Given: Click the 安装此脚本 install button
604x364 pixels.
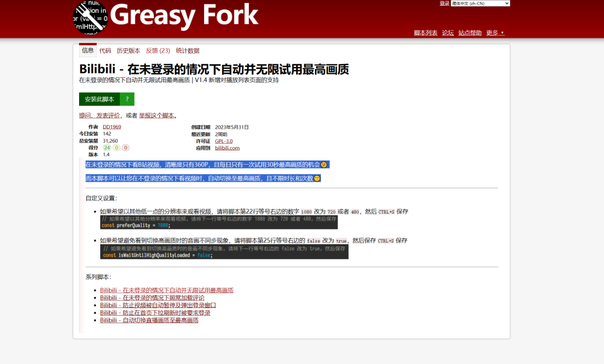Looking at the screenshot, I should tap(99, 99).
